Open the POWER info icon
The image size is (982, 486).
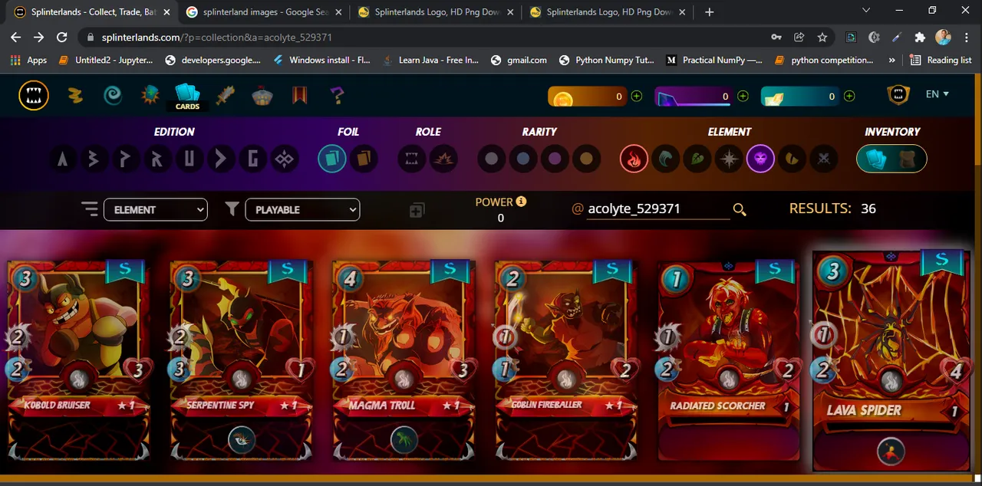click(522, 202)
